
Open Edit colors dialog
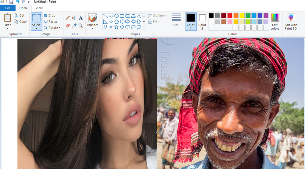tap(275, 22)
